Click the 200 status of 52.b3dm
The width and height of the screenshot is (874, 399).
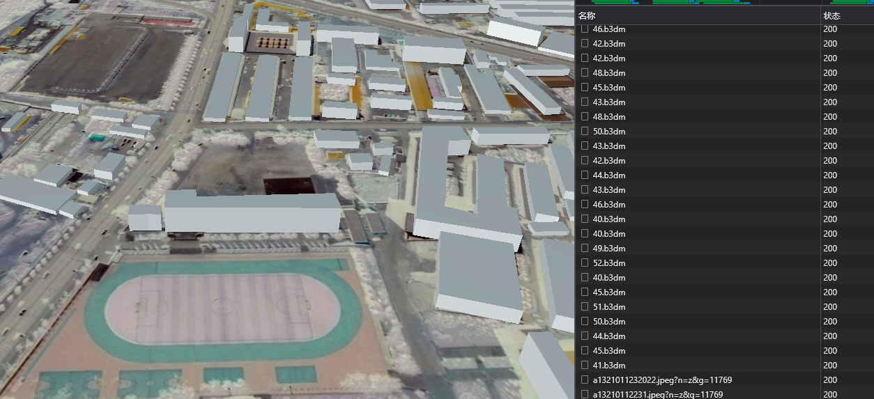tap(830, 263)
